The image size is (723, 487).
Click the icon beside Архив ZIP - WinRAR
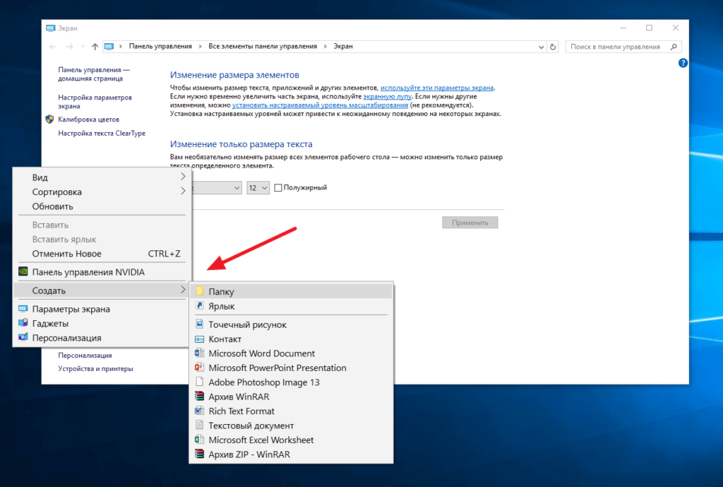point(199,454)
